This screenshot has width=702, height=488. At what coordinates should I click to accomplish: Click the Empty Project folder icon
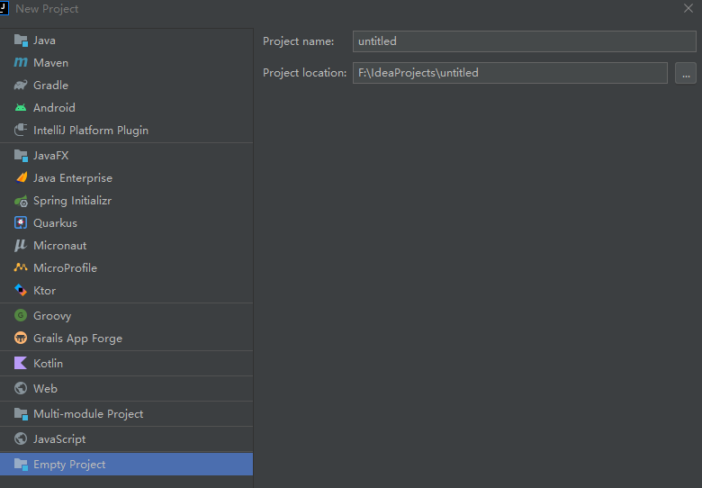pos(21,465)
